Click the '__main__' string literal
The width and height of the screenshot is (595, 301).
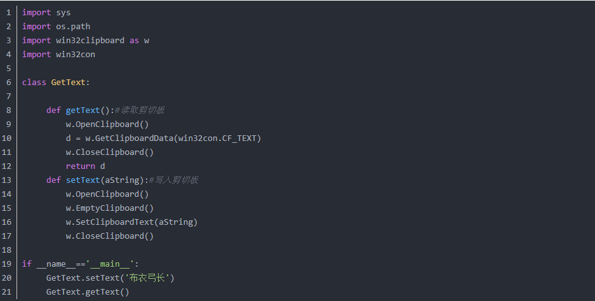pos(110,264)
